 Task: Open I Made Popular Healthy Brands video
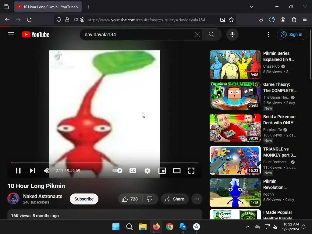pos(235,214)
